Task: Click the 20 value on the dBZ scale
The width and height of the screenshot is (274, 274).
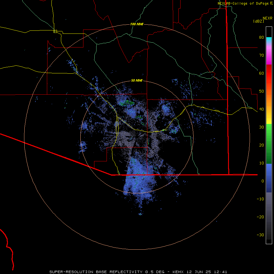Action: (x=262, y=145)
